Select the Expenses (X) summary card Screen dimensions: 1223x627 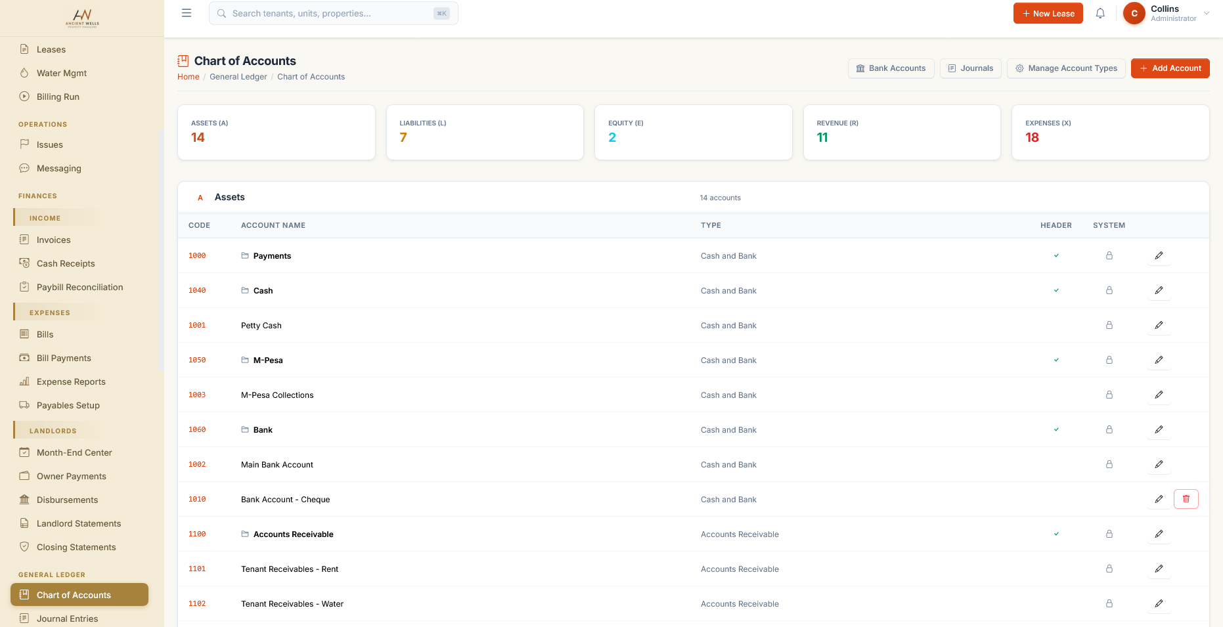point(1111,132)
